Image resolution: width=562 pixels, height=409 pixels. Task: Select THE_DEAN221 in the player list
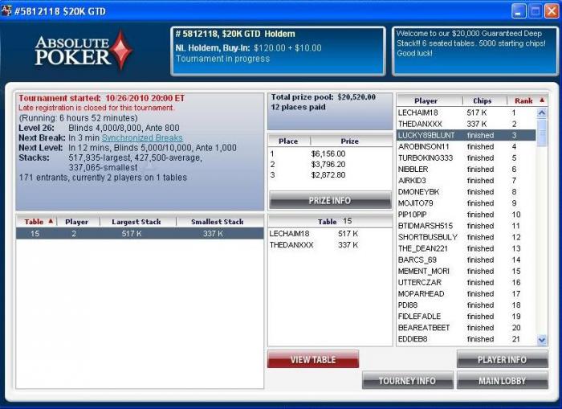[x=466, y=248]
